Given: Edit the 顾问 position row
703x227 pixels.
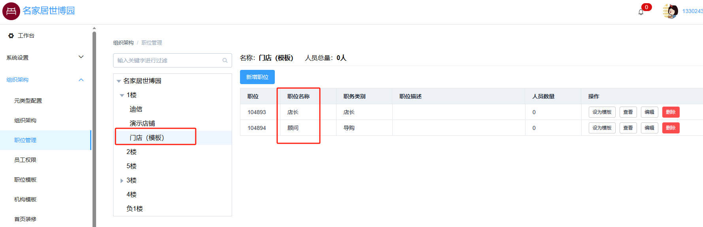Looking at the screenshot, I should coord(649,128).
